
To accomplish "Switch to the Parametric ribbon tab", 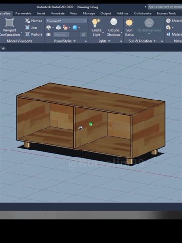I will pos(23,14).
